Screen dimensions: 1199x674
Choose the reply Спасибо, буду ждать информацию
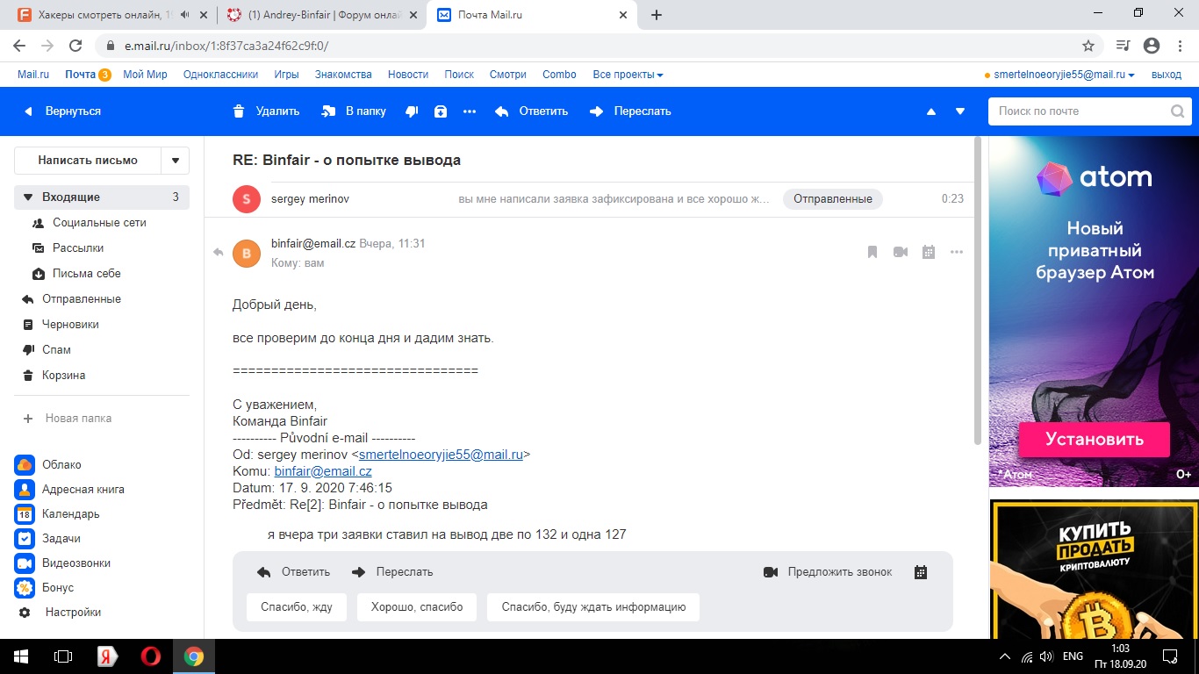[593, 607]
